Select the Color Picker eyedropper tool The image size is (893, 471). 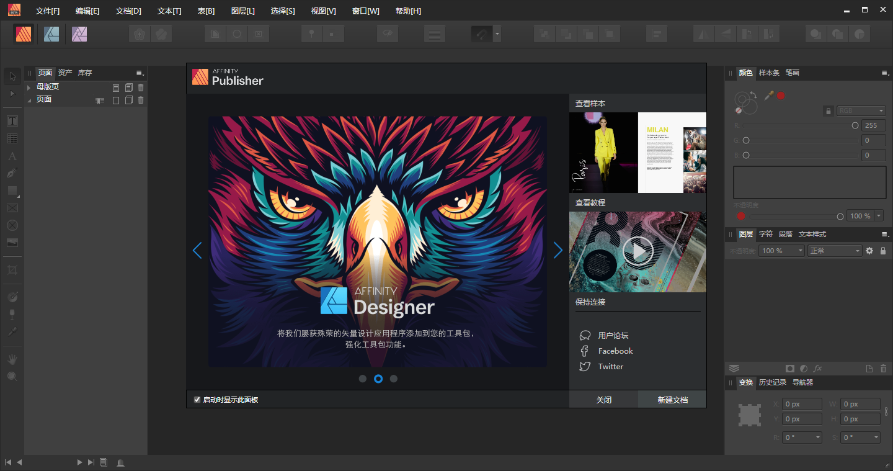[12, 332]
